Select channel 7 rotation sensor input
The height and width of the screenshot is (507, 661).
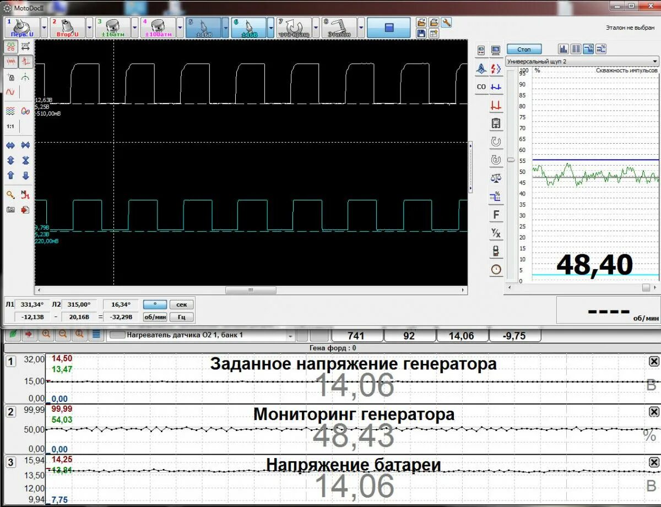tap(293, 27)
